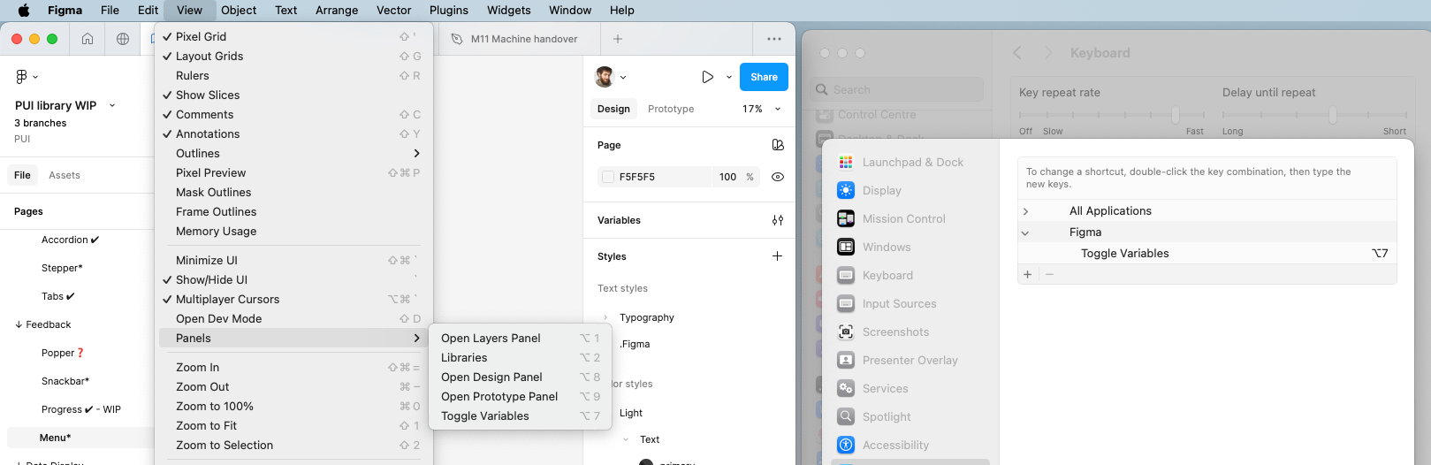Screen dimensions: 1431x465
Task: Open the community globe icon tab
Action: pos(123,39)
